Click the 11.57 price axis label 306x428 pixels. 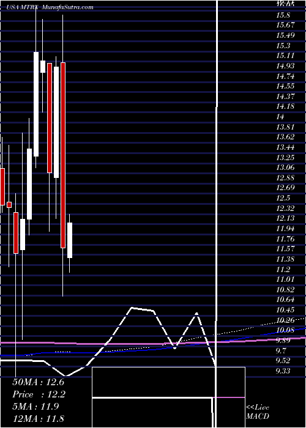click(x=285, y=249)
